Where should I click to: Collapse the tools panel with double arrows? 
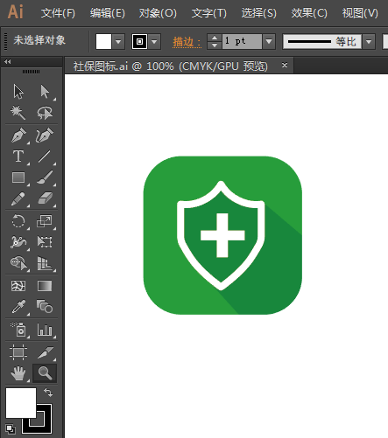[x=8, y=61]
